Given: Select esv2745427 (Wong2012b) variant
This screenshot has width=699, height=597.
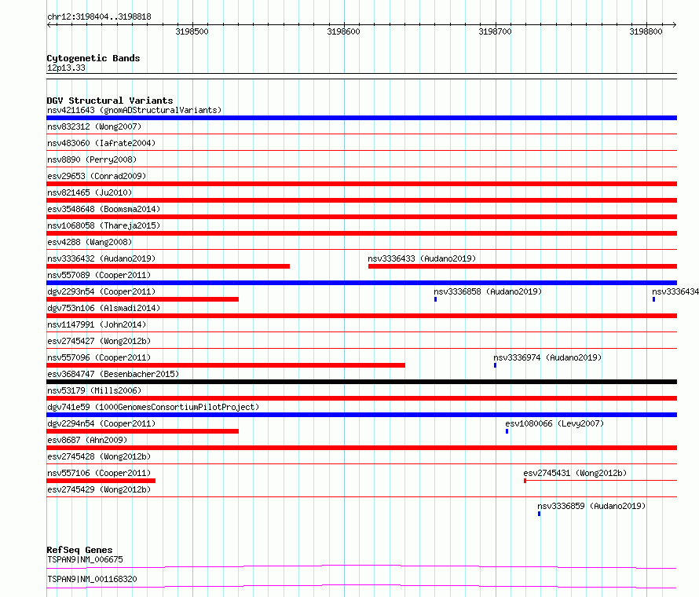Looking at the screenshot, I should point(99,341).
